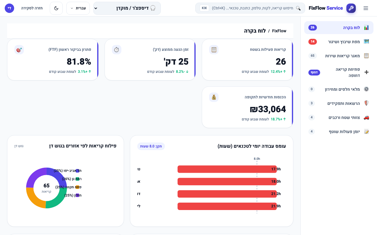This screenshot has width=377, height=235.
Task: Click the FixFlow breadcrumb link
Action: [x=279, y=31]
